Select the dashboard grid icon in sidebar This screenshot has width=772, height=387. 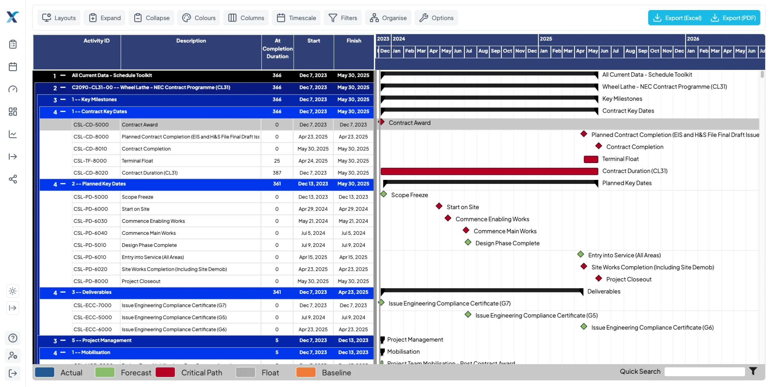[13, 112]
